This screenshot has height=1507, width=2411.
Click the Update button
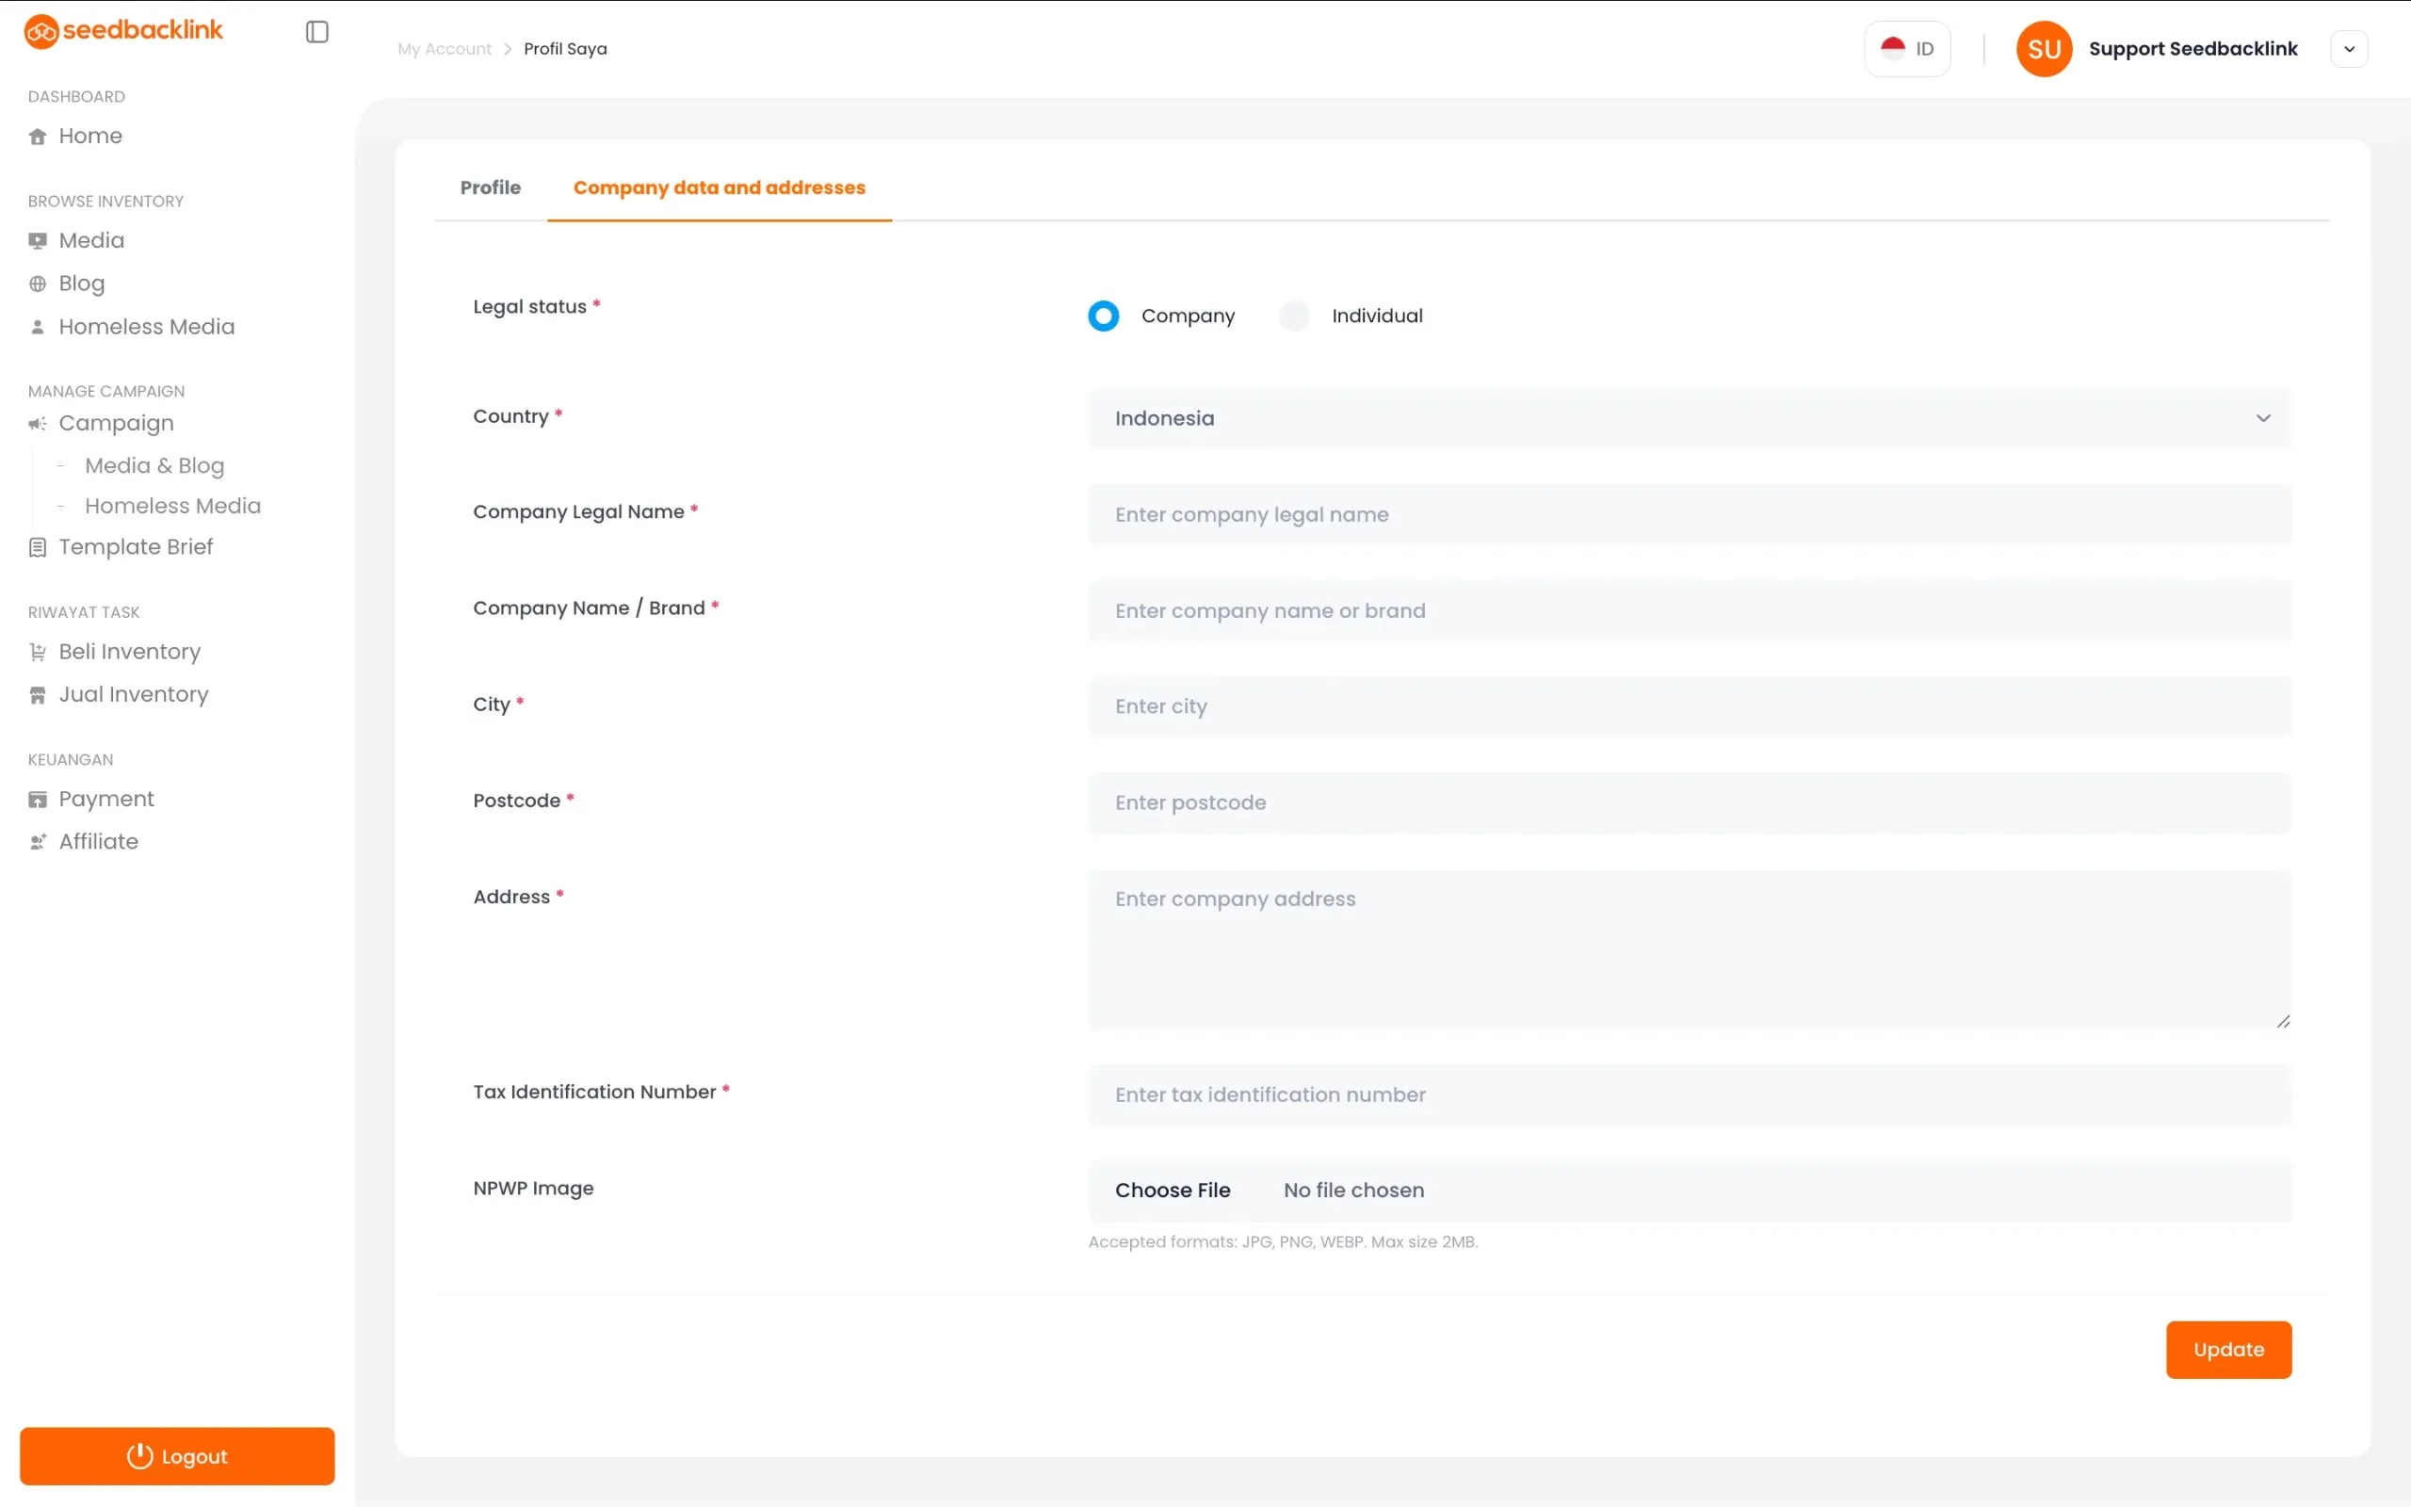[x=2228, y=1350]
